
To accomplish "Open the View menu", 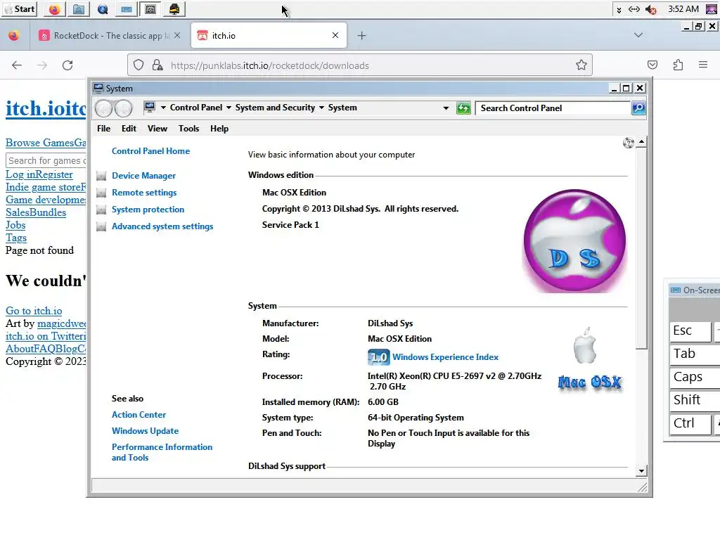I will pyautogui.click(x=157, y=129).
